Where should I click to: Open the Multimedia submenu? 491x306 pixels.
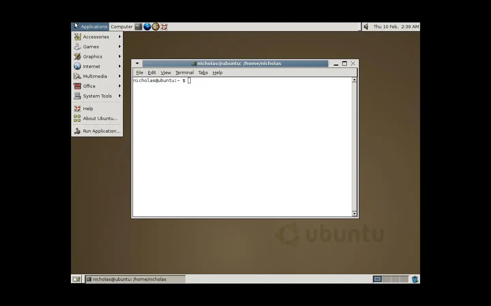(97, 76)
